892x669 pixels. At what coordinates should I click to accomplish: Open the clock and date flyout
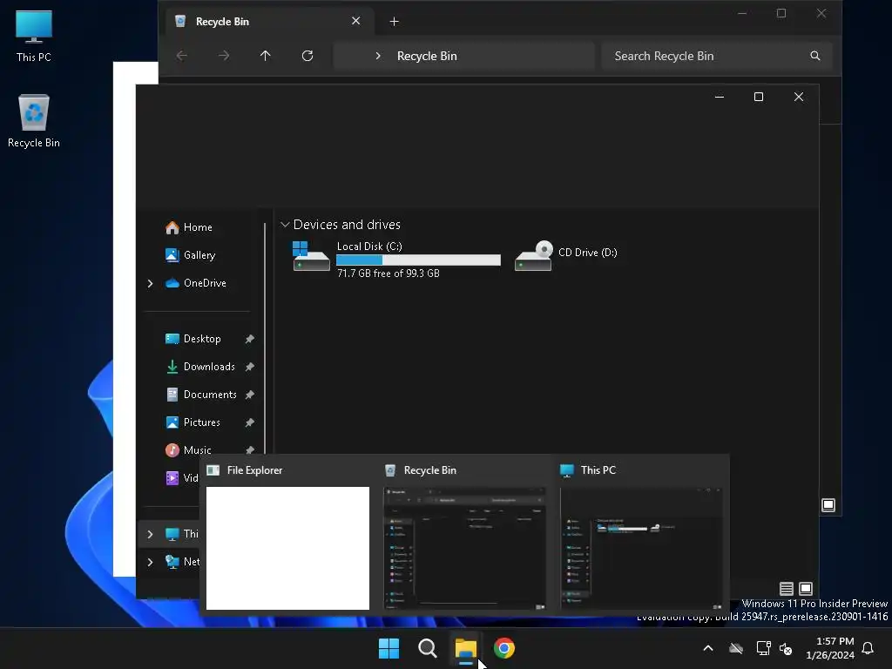830,648
